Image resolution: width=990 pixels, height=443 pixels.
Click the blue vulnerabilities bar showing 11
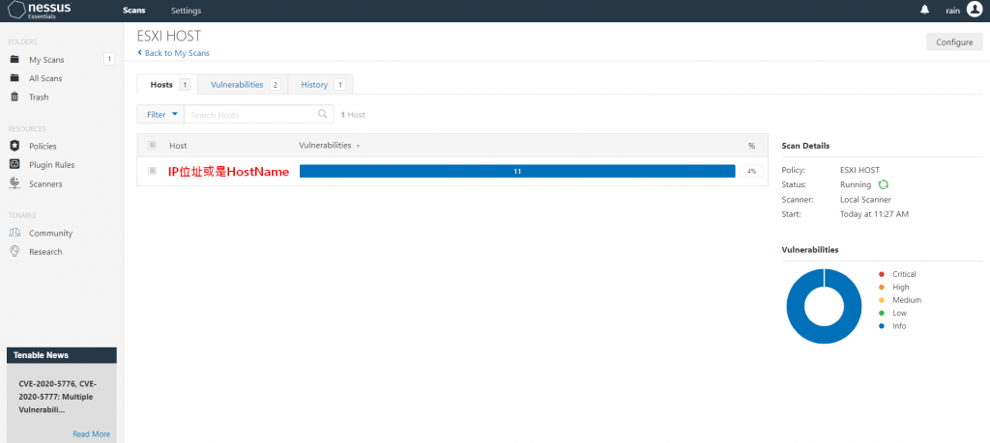coord(517,171)
